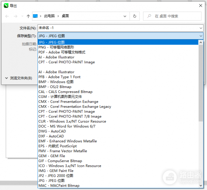Click the file type list scrollbar thumb
This screenshot has width=207, height=190.
pos(201,83)
